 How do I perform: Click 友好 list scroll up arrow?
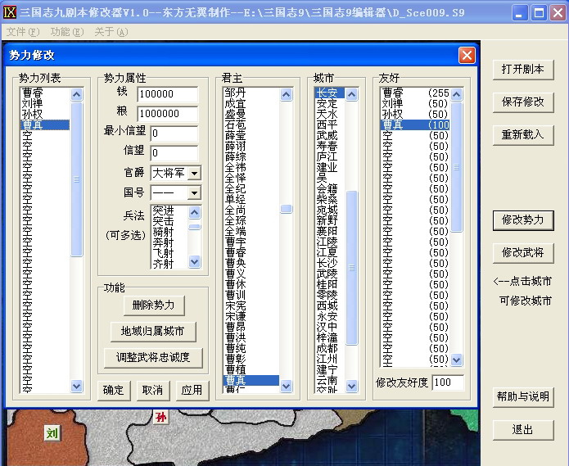[x=456, y=95]
